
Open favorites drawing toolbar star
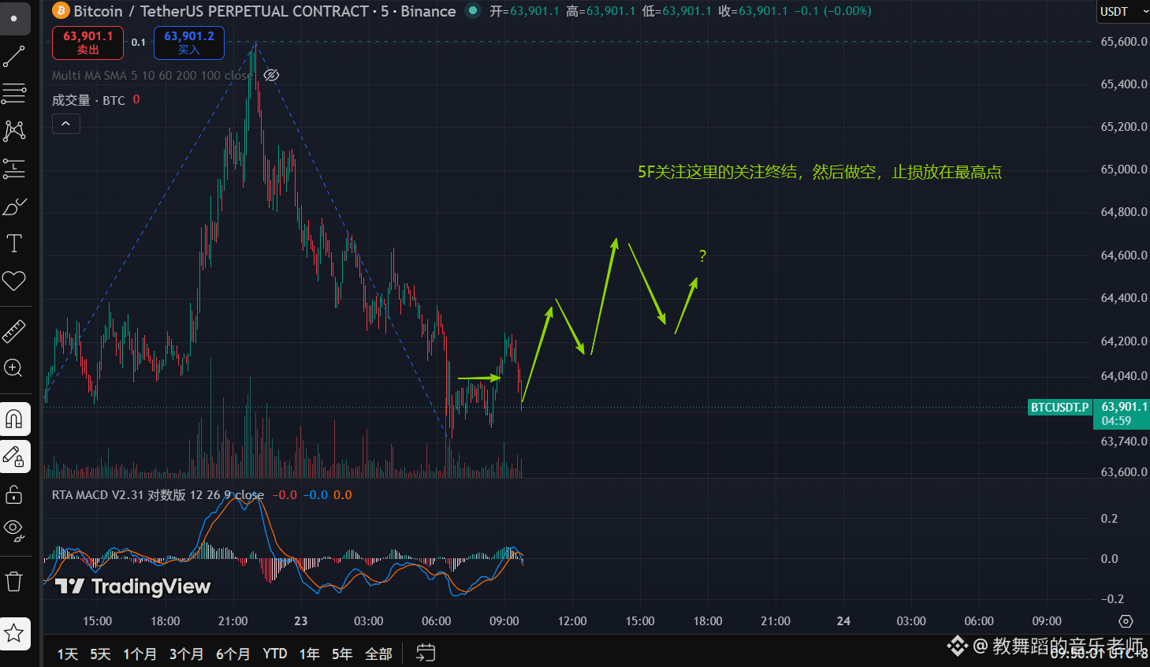coord(14,633)
